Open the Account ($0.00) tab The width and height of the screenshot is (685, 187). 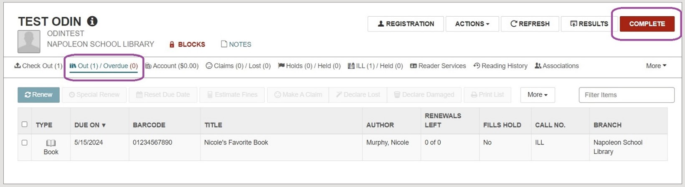click(x=172, y=66)
